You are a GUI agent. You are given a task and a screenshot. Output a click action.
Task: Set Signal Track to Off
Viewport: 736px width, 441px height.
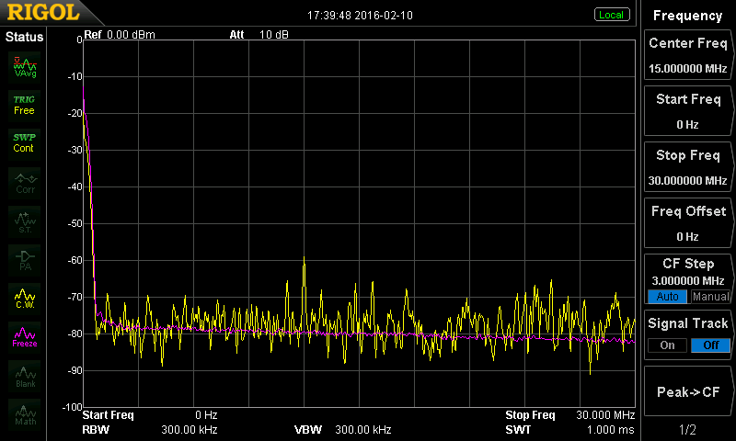[x=711, y=345]
